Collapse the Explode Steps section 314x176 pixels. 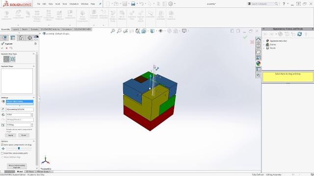(34, 66)
